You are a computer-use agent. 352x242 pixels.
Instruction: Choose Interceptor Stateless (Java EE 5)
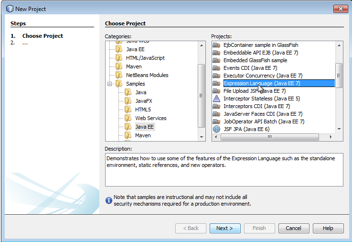tap(262, 99)
